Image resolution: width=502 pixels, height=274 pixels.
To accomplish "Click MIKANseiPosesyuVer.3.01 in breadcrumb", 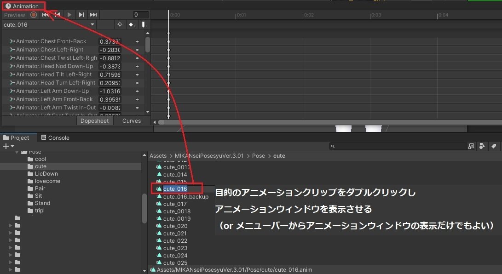I will pyautogui.click(x=209, y=156).
